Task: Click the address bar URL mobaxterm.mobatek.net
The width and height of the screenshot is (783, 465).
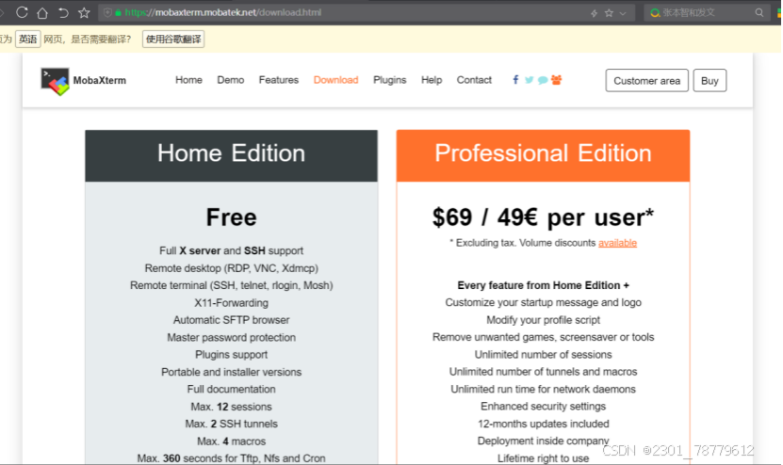Action: tap(222, 12)
